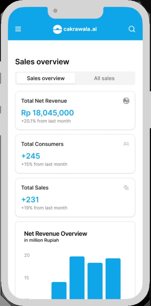Select the Sales overview tab
This screenshot has height=306, width=151.
pos(46,78)
